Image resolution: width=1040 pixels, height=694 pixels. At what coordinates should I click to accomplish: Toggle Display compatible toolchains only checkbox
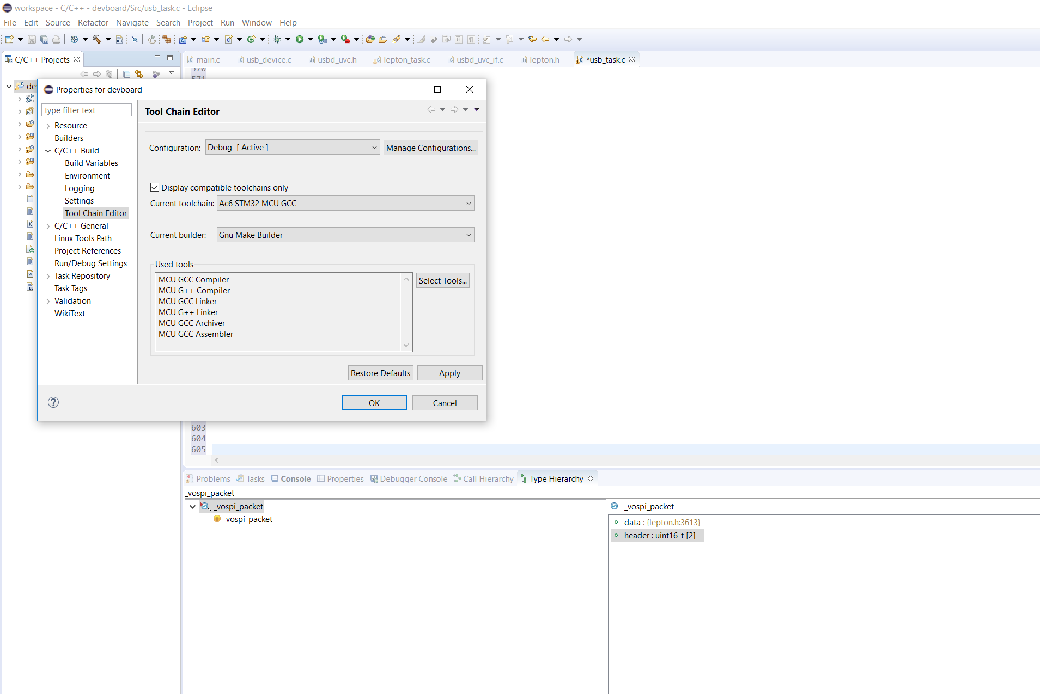(155, 187)
